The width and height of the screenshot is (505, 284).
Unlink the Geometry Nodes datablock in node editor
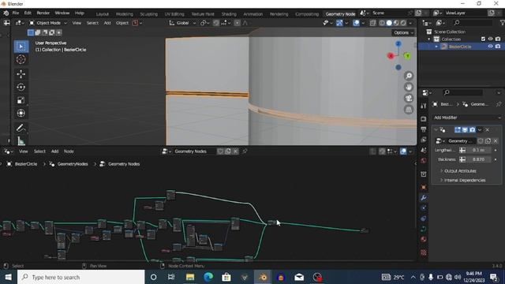pyautogui.click(x=236, y=151)
